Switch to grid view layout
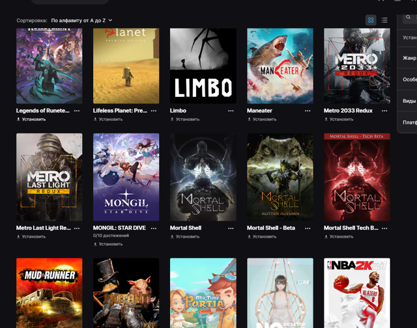 (x=371, y=20)
